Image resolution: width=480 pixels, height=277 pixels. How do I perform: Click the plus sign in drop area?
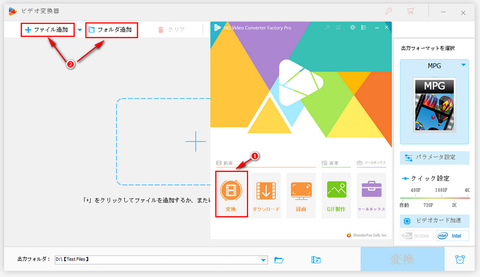pyautogui.click(x=196, y=141)
